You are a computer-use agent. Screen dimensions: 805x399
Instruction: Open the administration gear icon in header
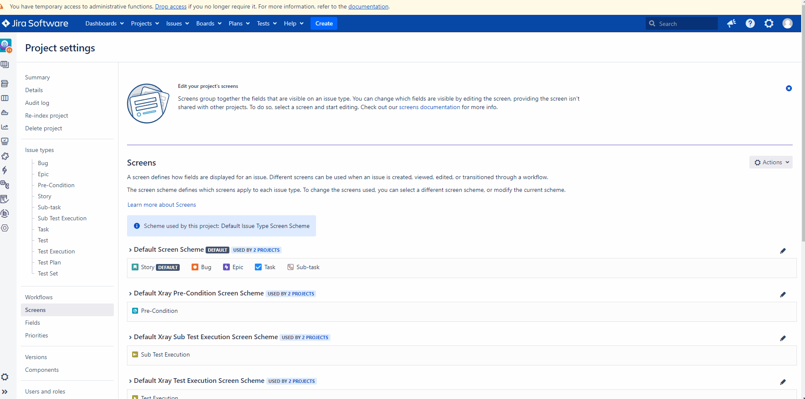click(x=769, y=24)
